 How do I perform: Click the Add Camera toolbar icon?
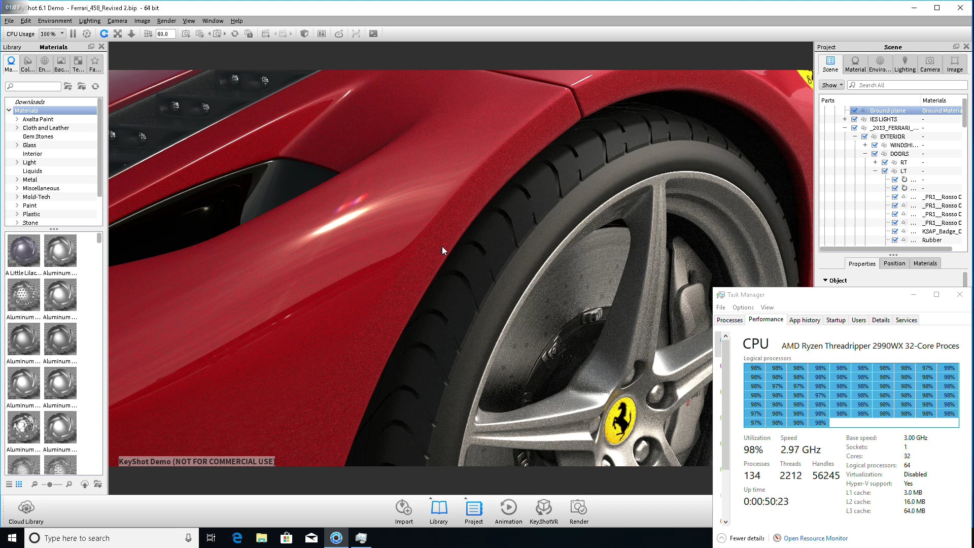point(186,34)
